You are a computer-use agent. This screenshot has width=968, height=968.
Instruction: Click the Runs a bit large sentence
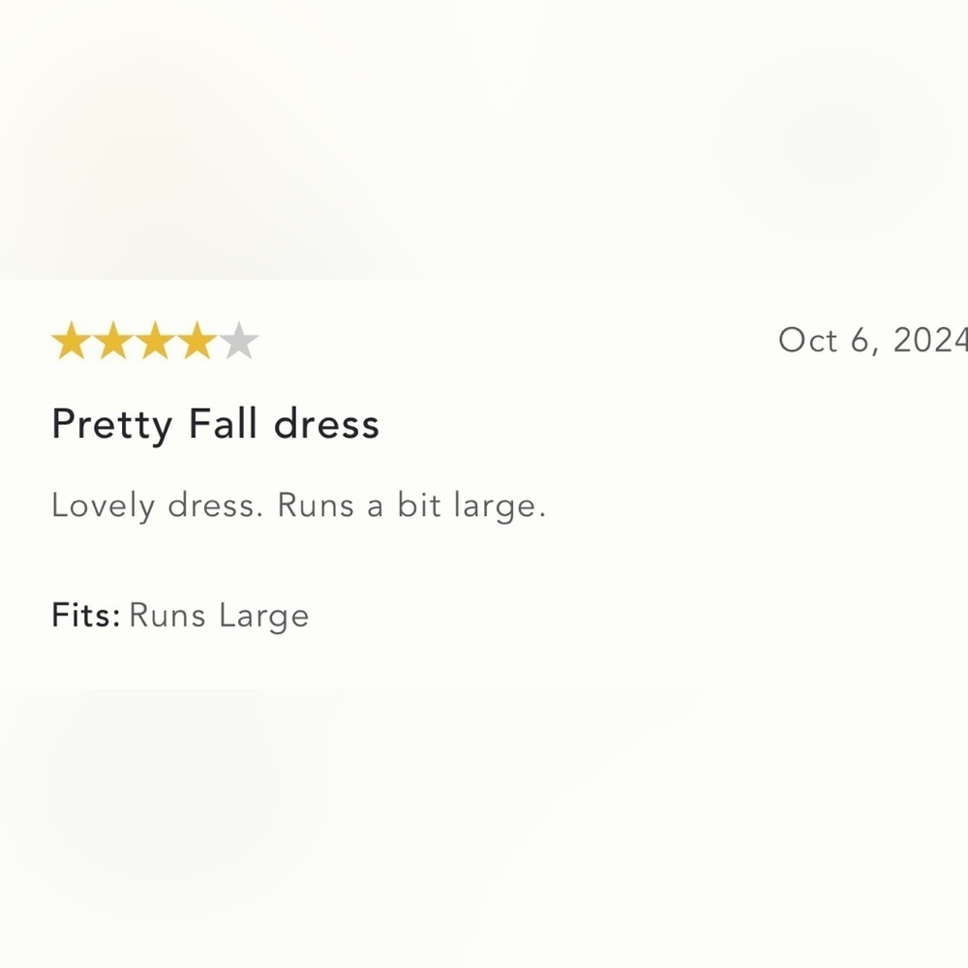(411, 506)
